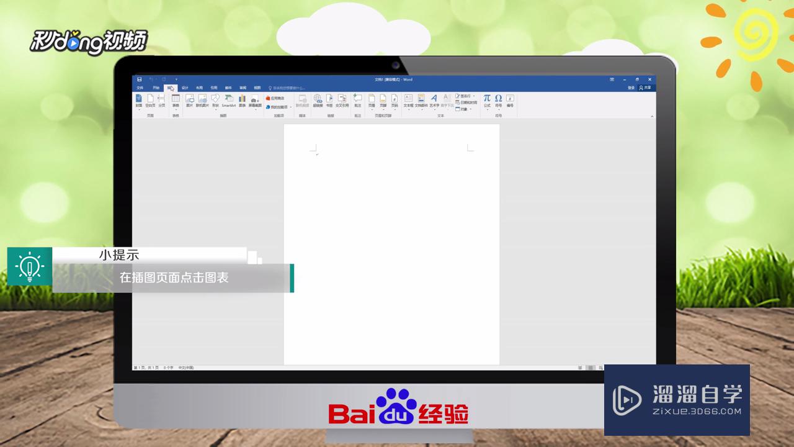This screenshot has height=447, width=794.
Task: Click the 登录 (Sign in) link
Action: pos(630,87)
